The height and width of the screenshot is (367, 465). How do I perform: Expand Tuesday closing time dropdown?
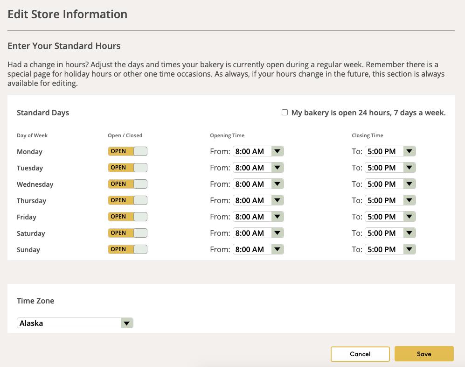390,168
